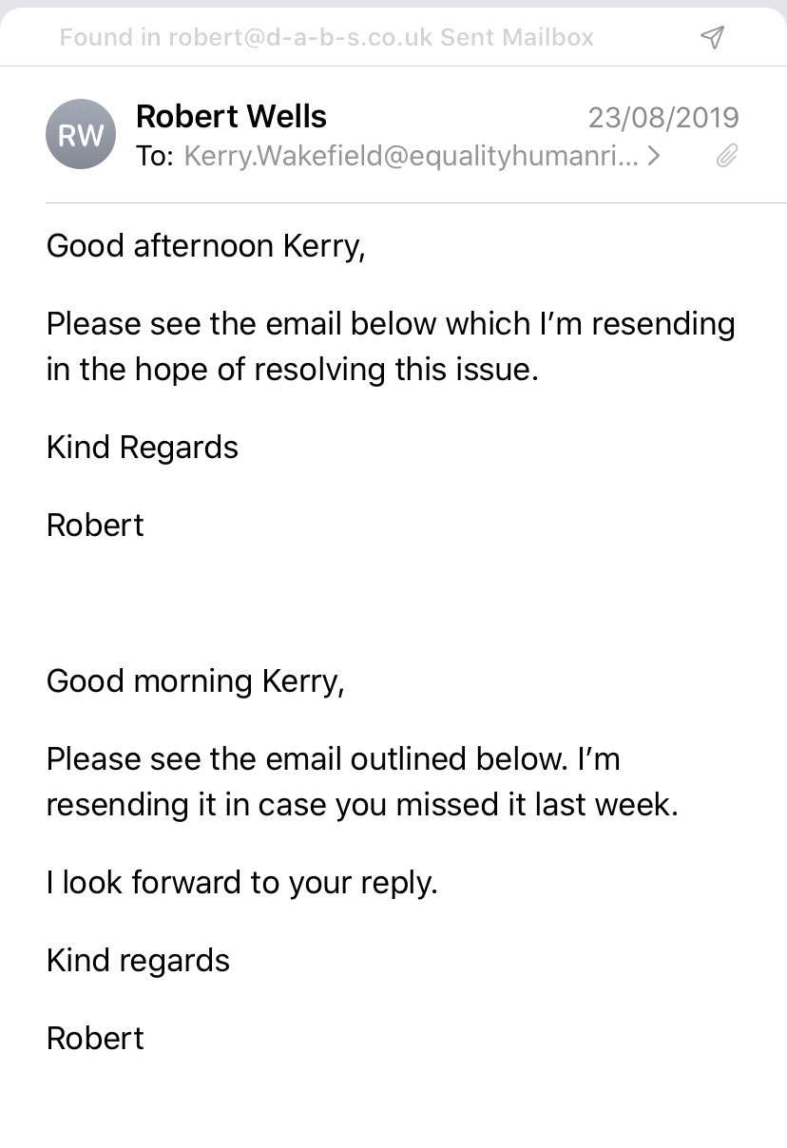Tap the paper plane Sent mailbox icon
This screenshot has width=787, height=1148.
tap(712, 37)
